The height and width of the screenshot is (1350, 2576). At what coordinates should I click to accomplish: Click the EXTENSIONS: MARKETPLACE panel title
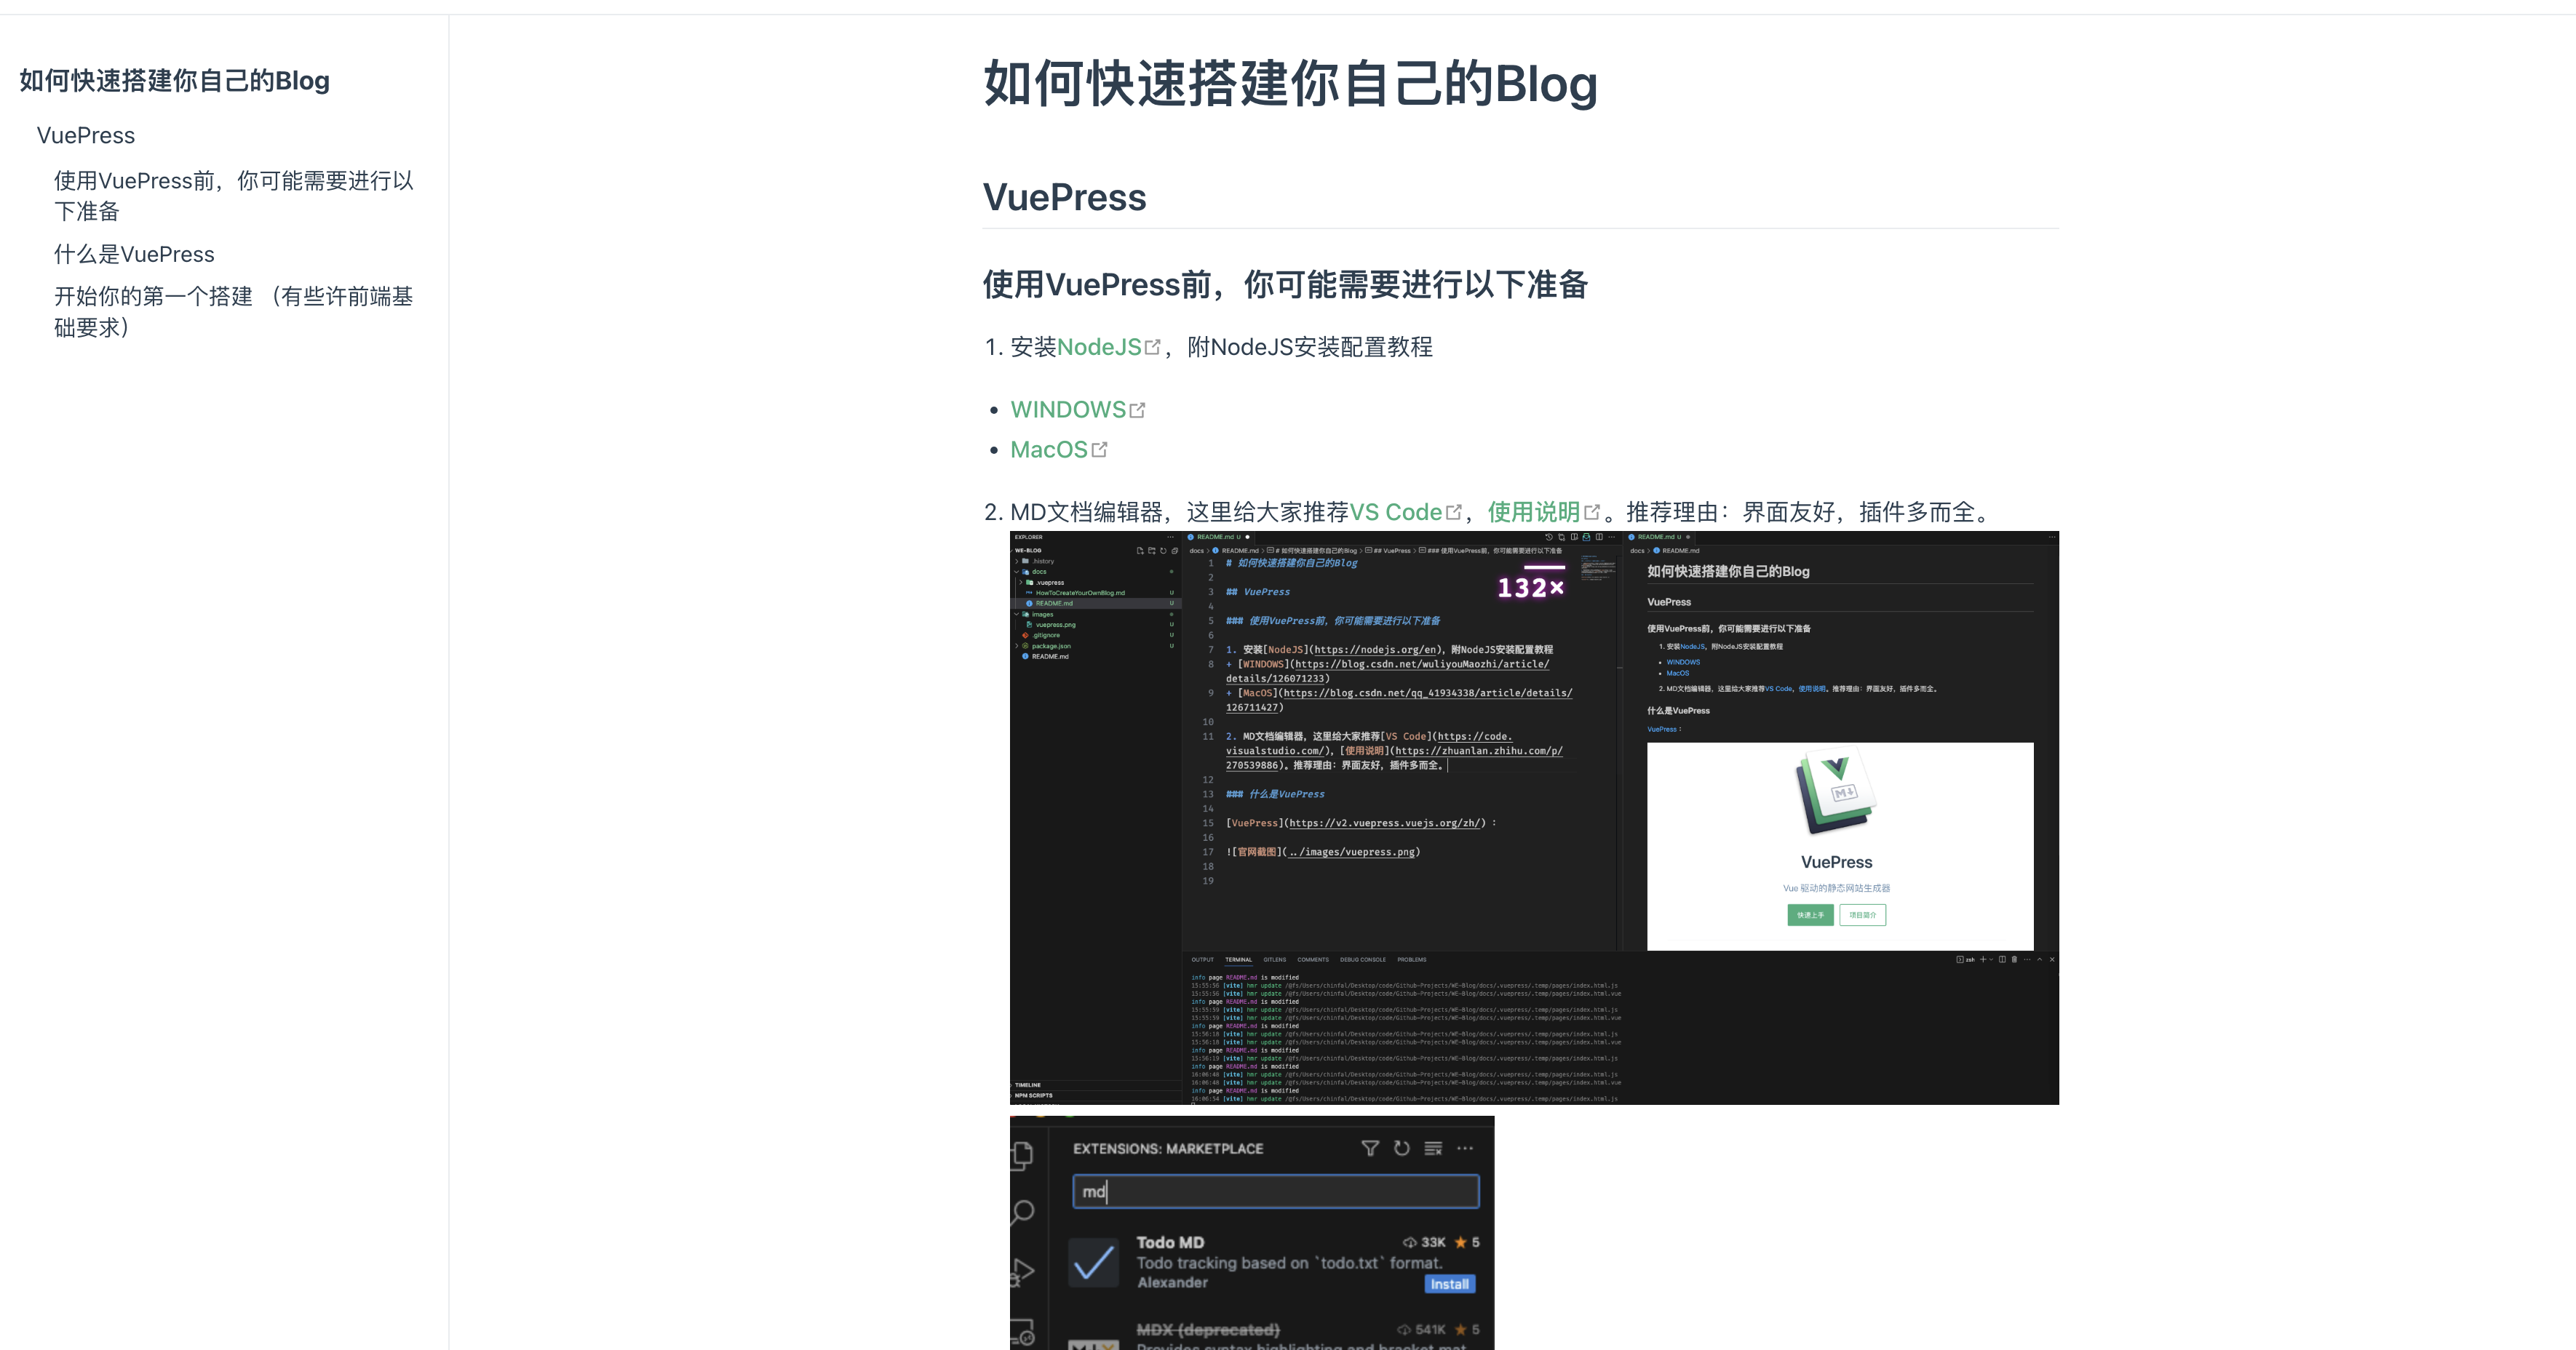(x=1168, y=1149)
